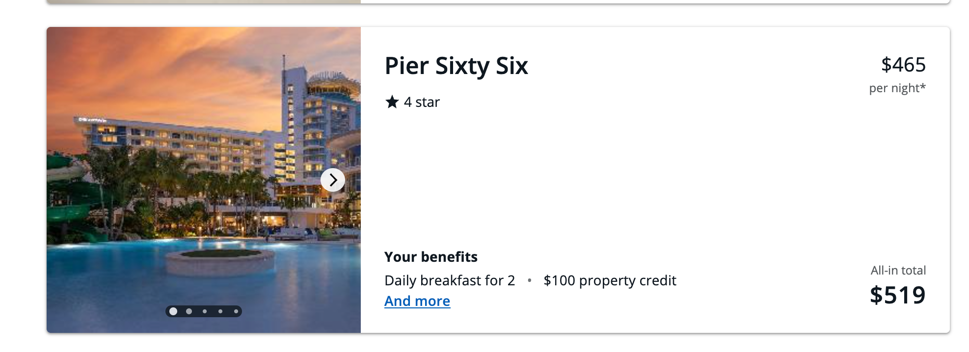The height and width of the screenshot is (352, 969).
Task: Select the third carousel dot
Action: click(205, 311)
